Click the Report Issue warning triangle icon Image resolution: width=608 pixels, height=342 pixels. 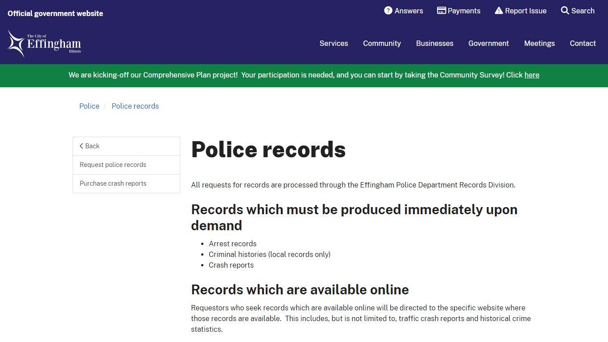point(499,10)
